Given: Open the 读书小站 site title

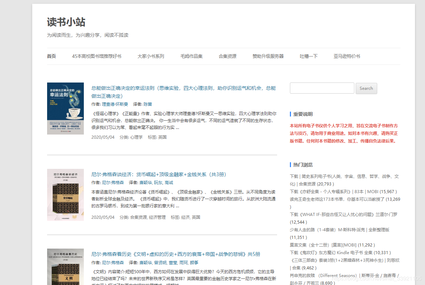Looking at the screenshot, I should pos(66,22).
